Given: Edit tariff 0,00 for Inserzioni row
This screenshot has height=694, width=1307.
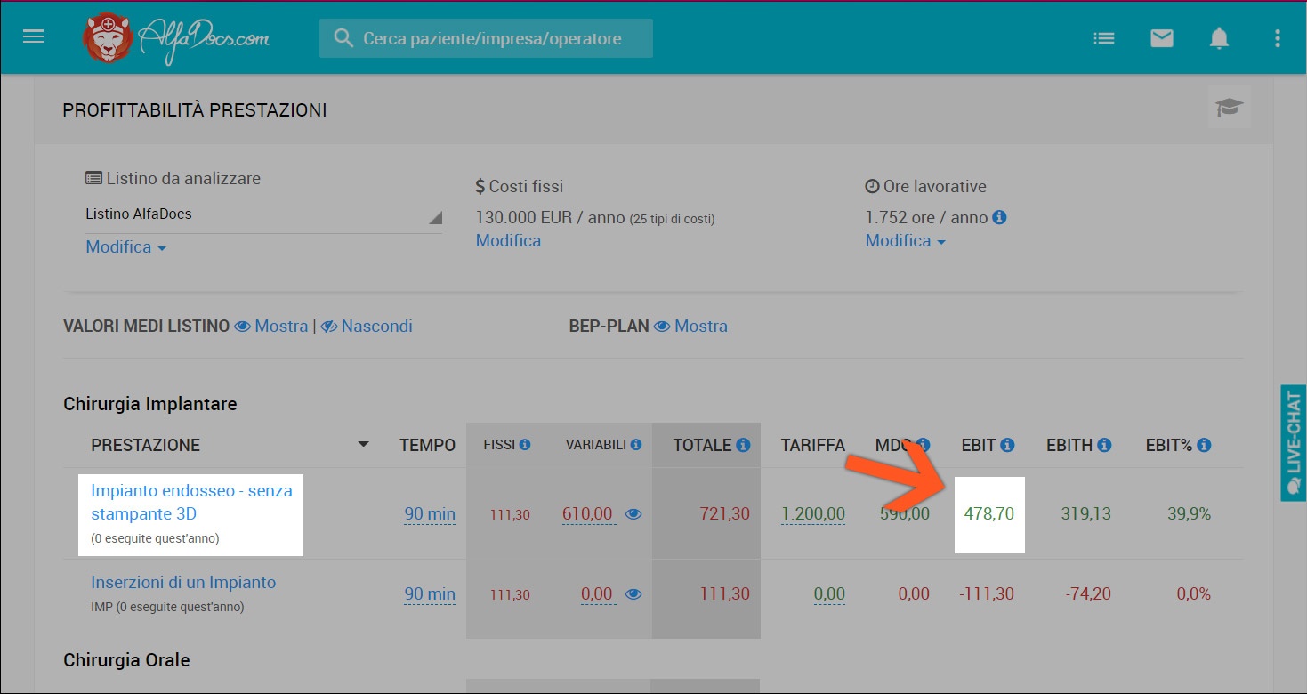Looking at the screenshot, I should [829, 593].
